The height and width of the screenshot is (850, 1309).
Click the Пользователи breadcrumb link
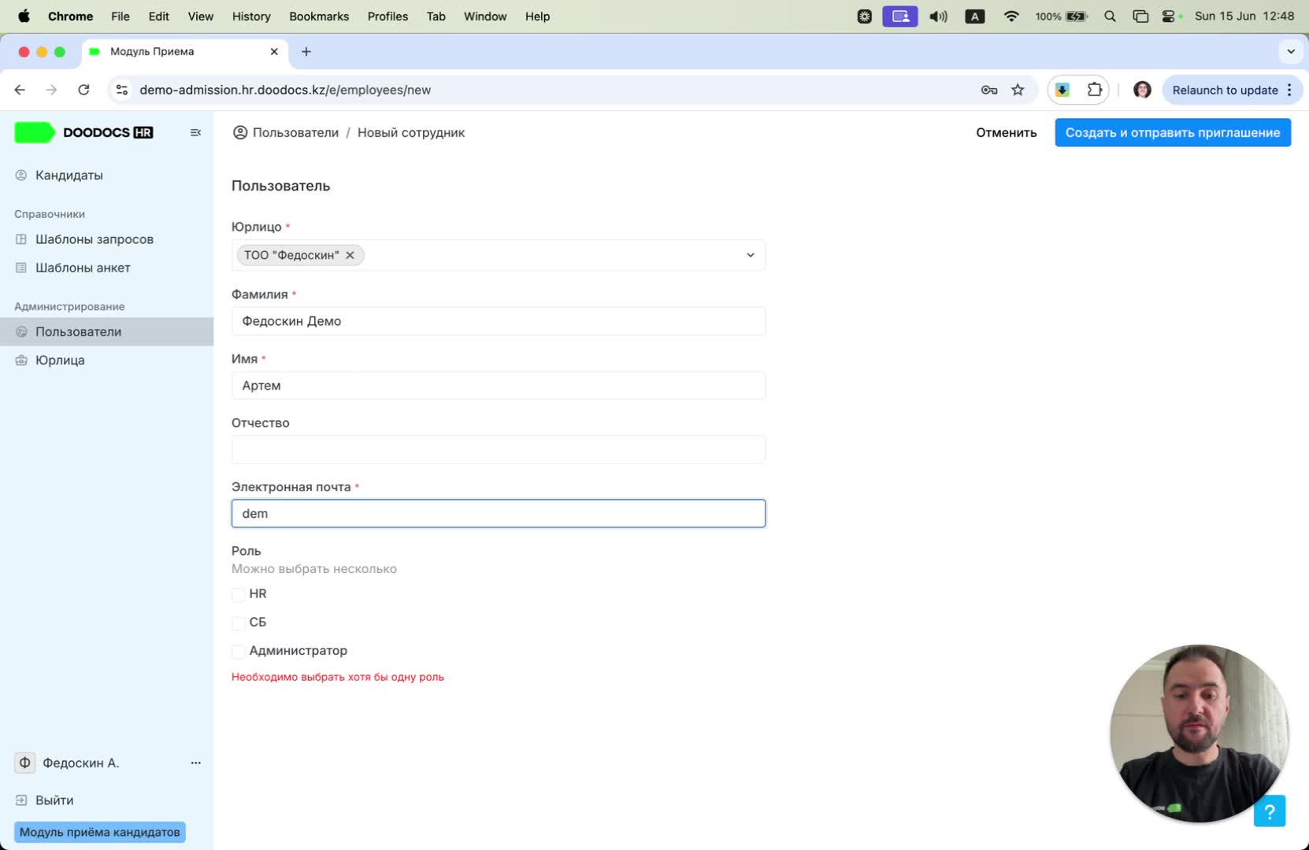pos(295,133)
